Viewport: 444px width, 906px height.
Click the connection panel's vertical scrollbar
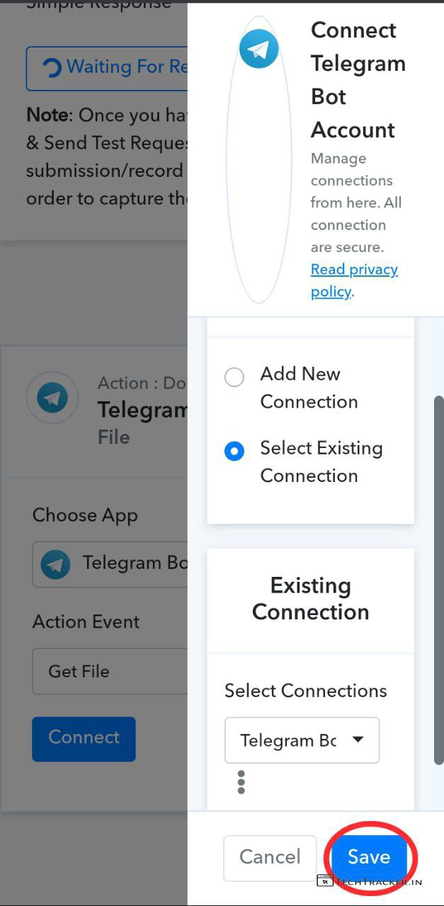click(438, 580)
